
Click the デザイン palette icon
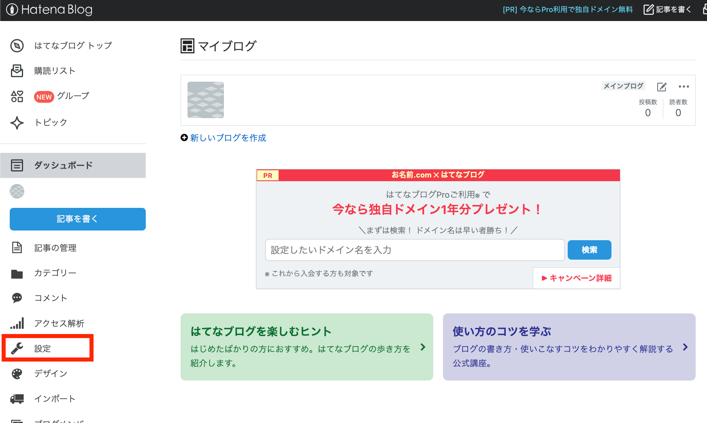pyautogui.click(x=17, y=374)
